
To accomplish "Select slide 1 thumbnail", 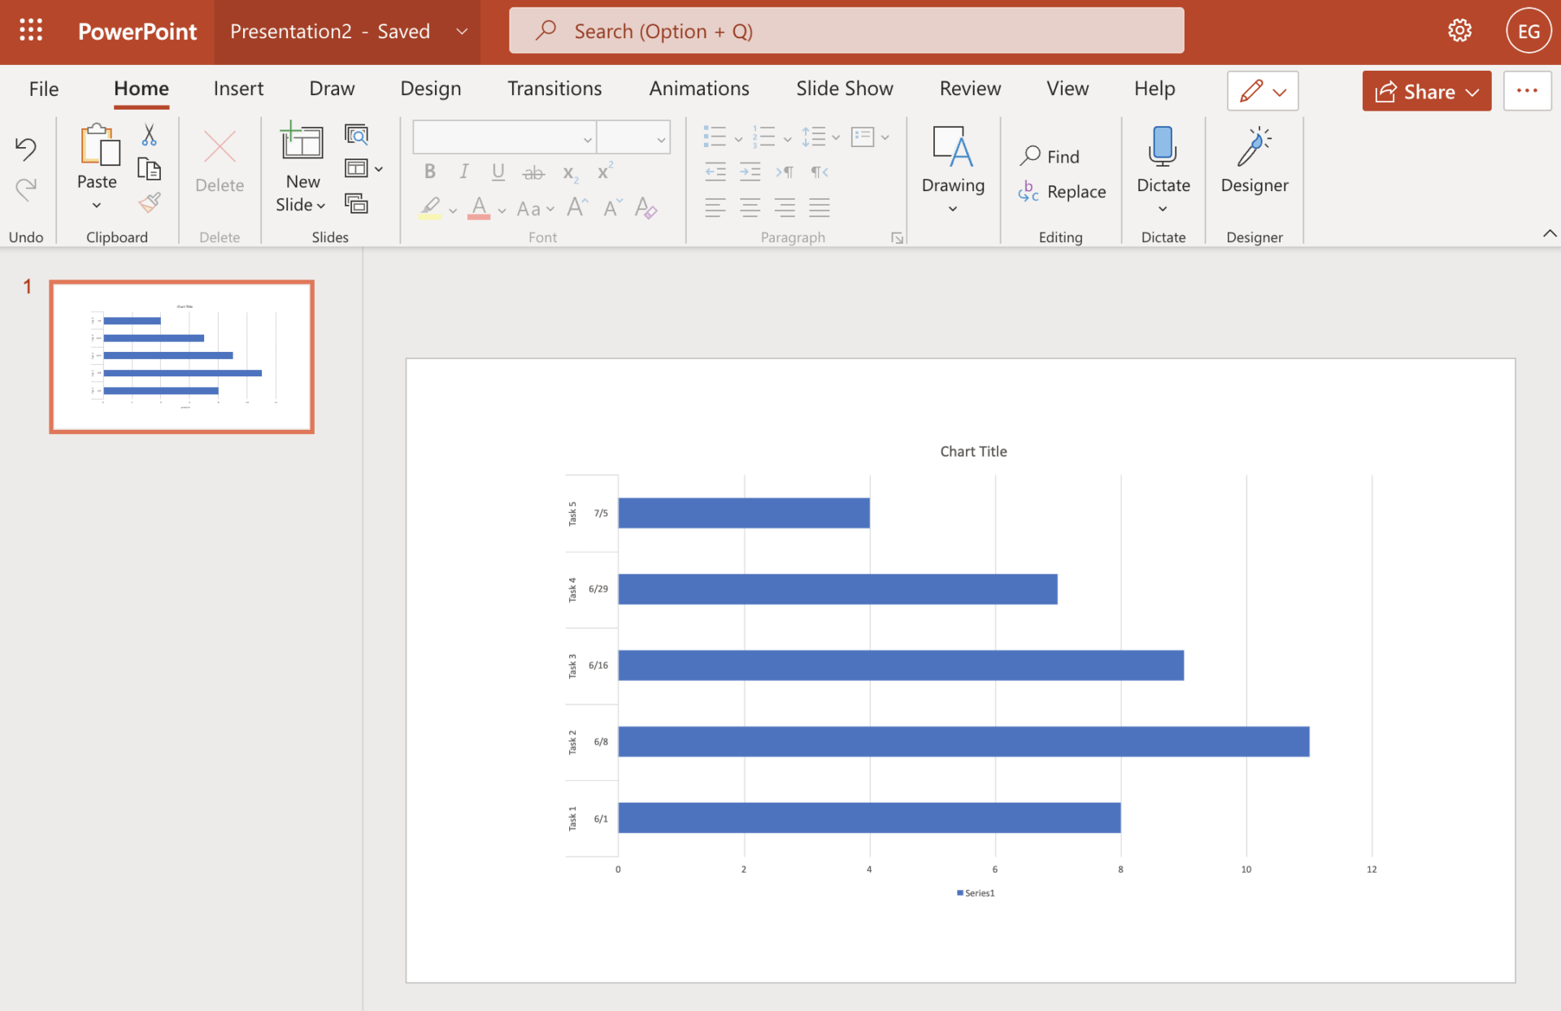I will tap(181, 356).
